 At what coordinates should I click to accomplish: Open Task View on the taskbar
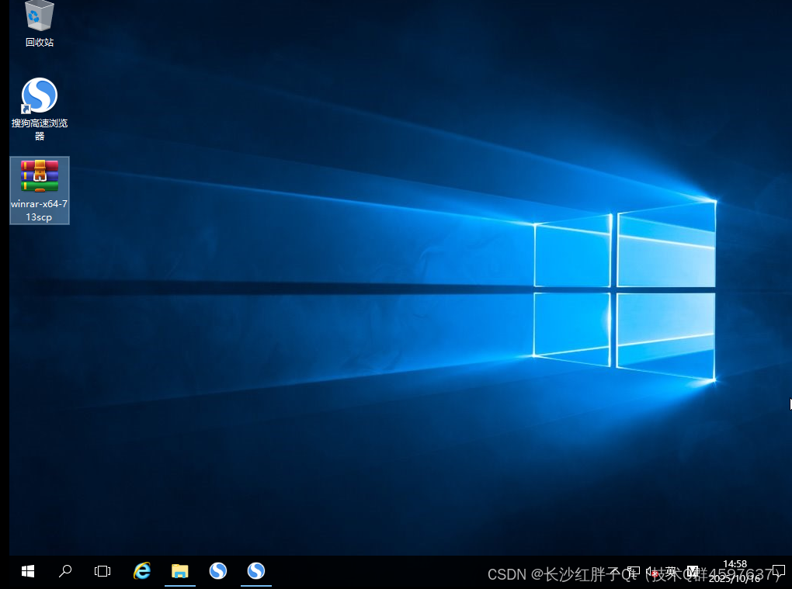pos(102,571)
